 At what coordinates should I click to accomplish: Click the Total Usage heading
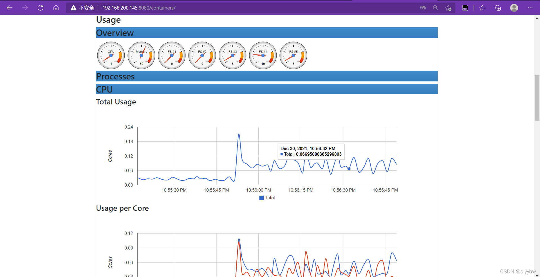coord(116,102)
